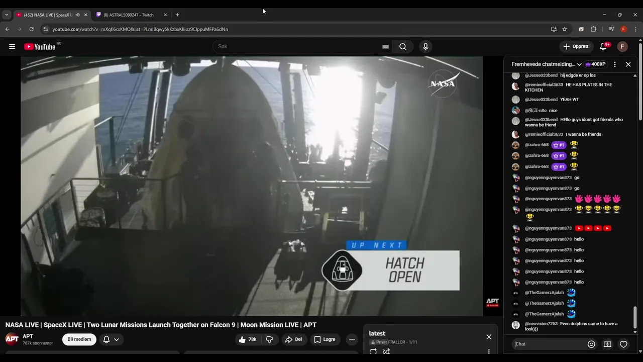Expand the subscription notification bell dropdown
Screen dimensions: 643x362
[112, 339]
